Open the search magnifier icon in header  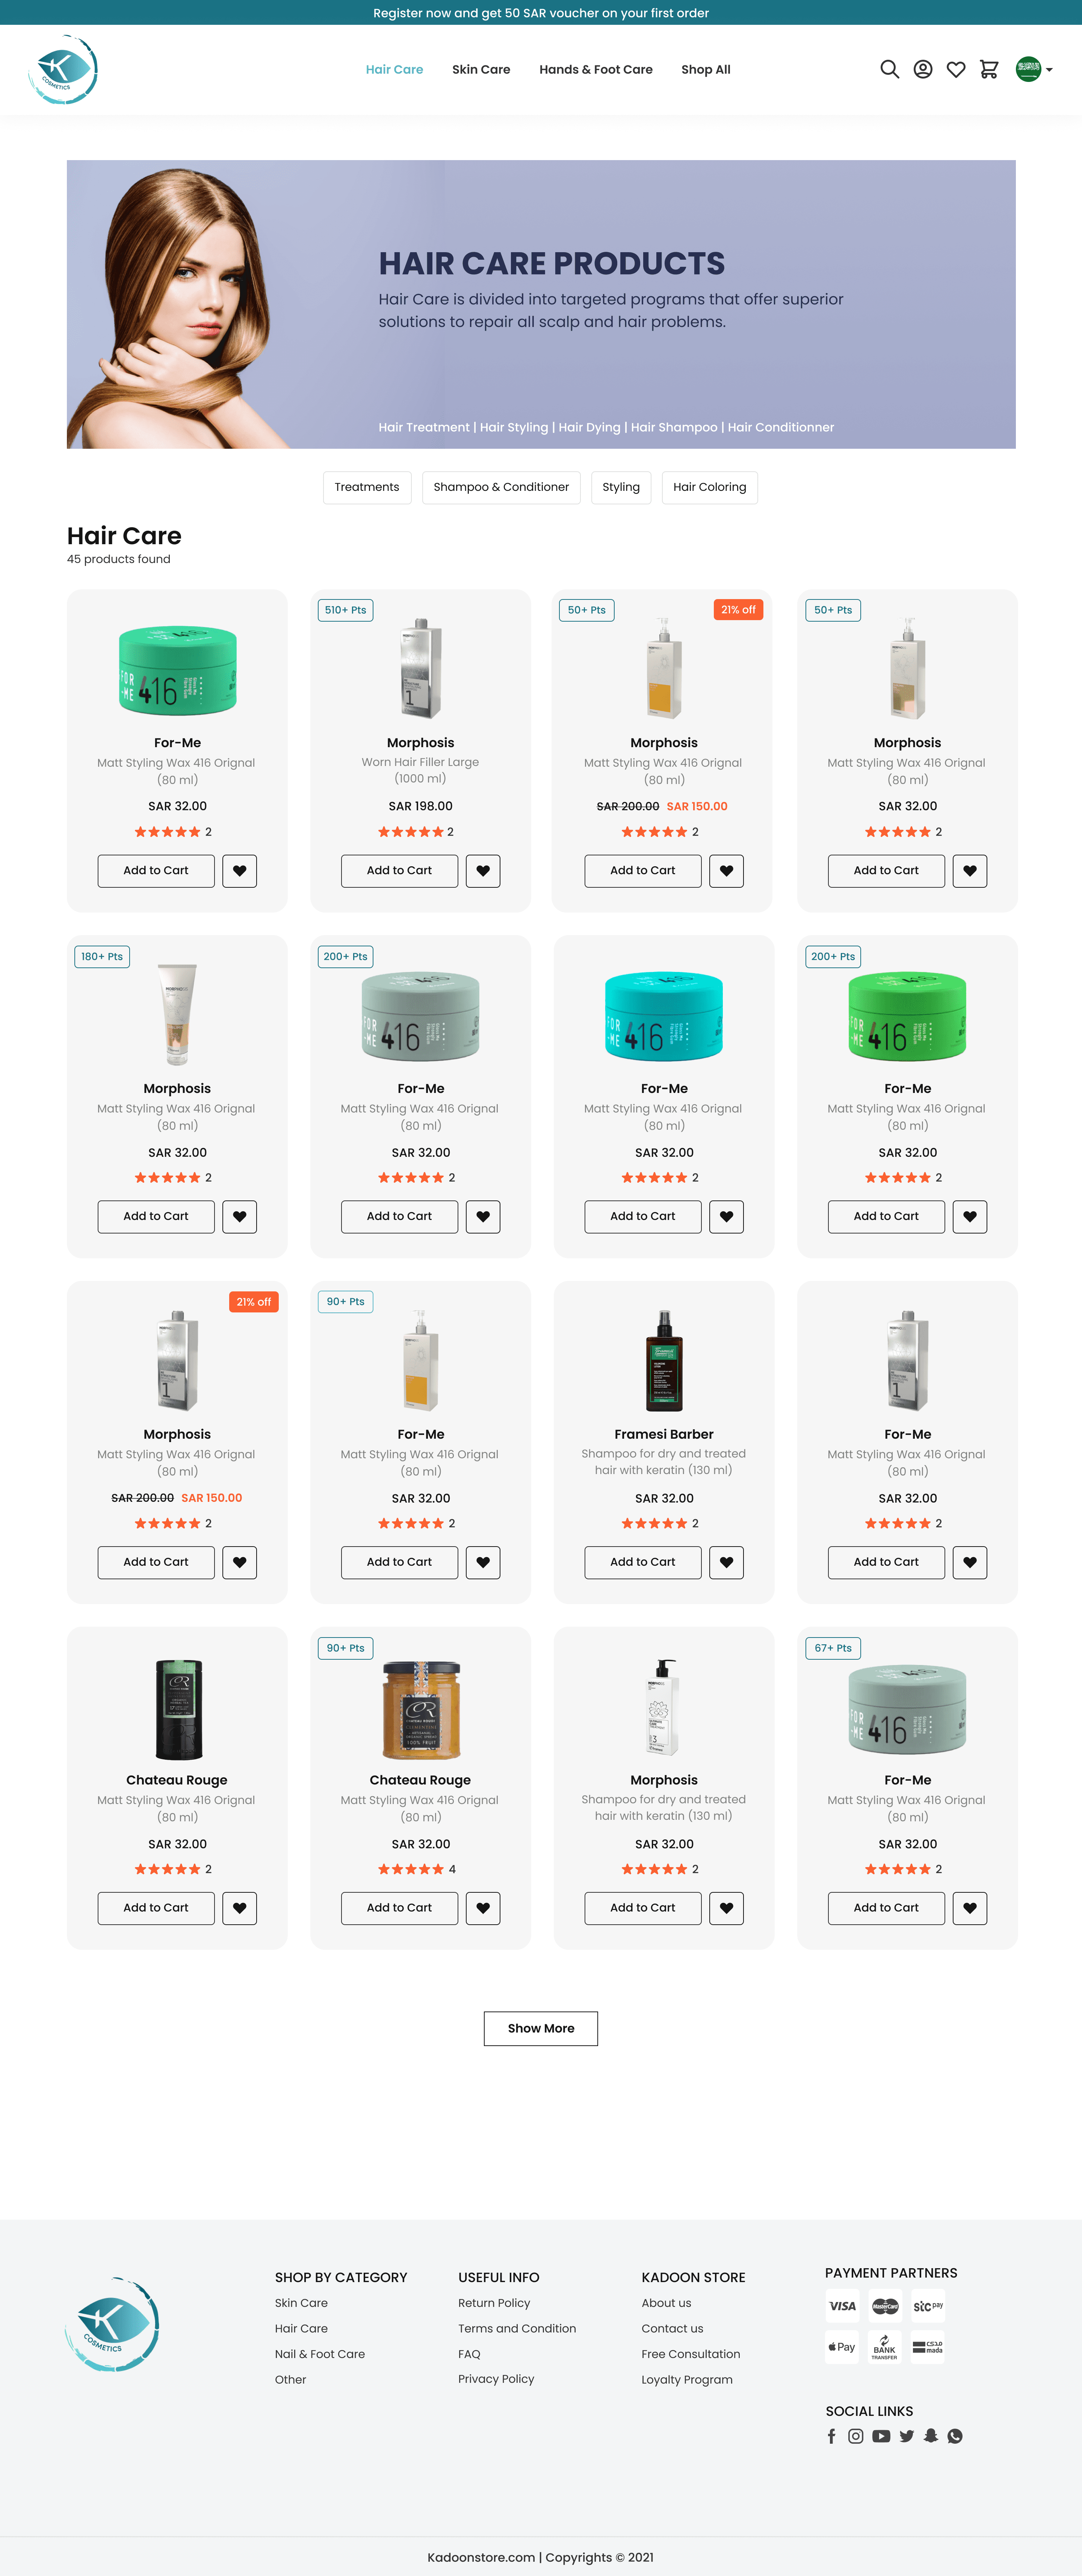pos(889,69)
